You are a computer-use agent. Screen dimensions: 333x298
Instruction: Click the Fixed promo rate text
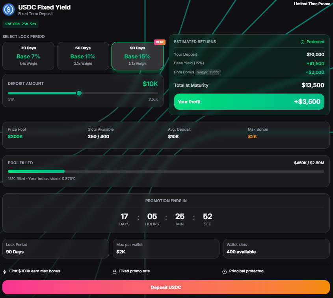click(x=134, y=271)
